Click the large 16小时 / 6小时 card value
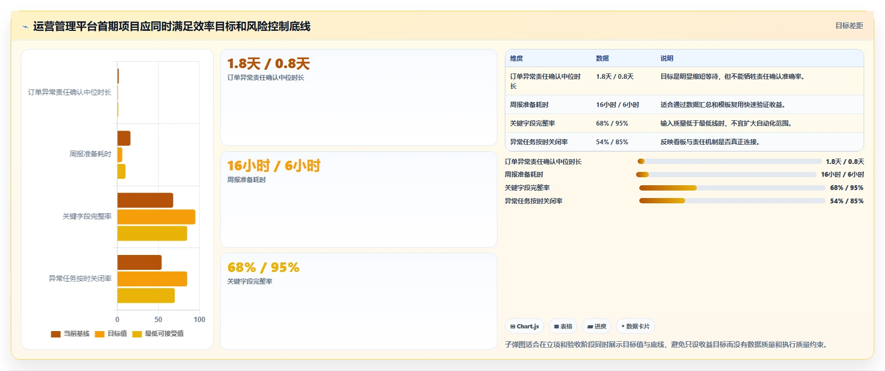Screen dimensions: 885x371 (273, 166)
